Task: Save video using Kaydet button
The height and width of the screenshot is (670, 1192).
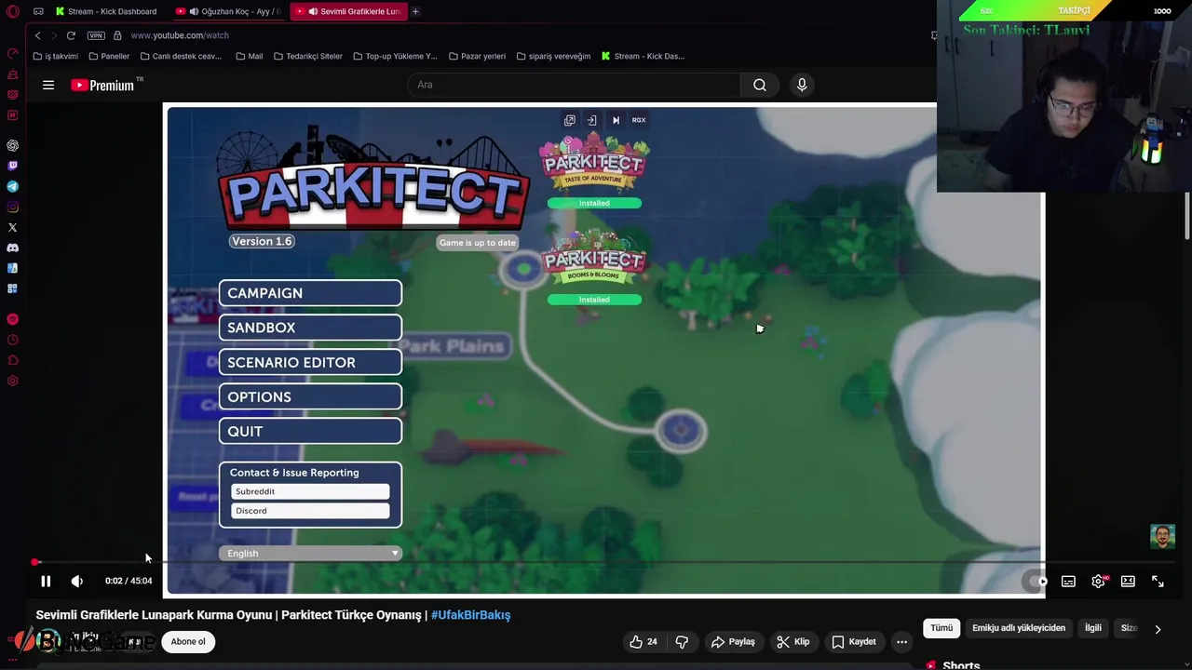Action: (x=854, y=641)
